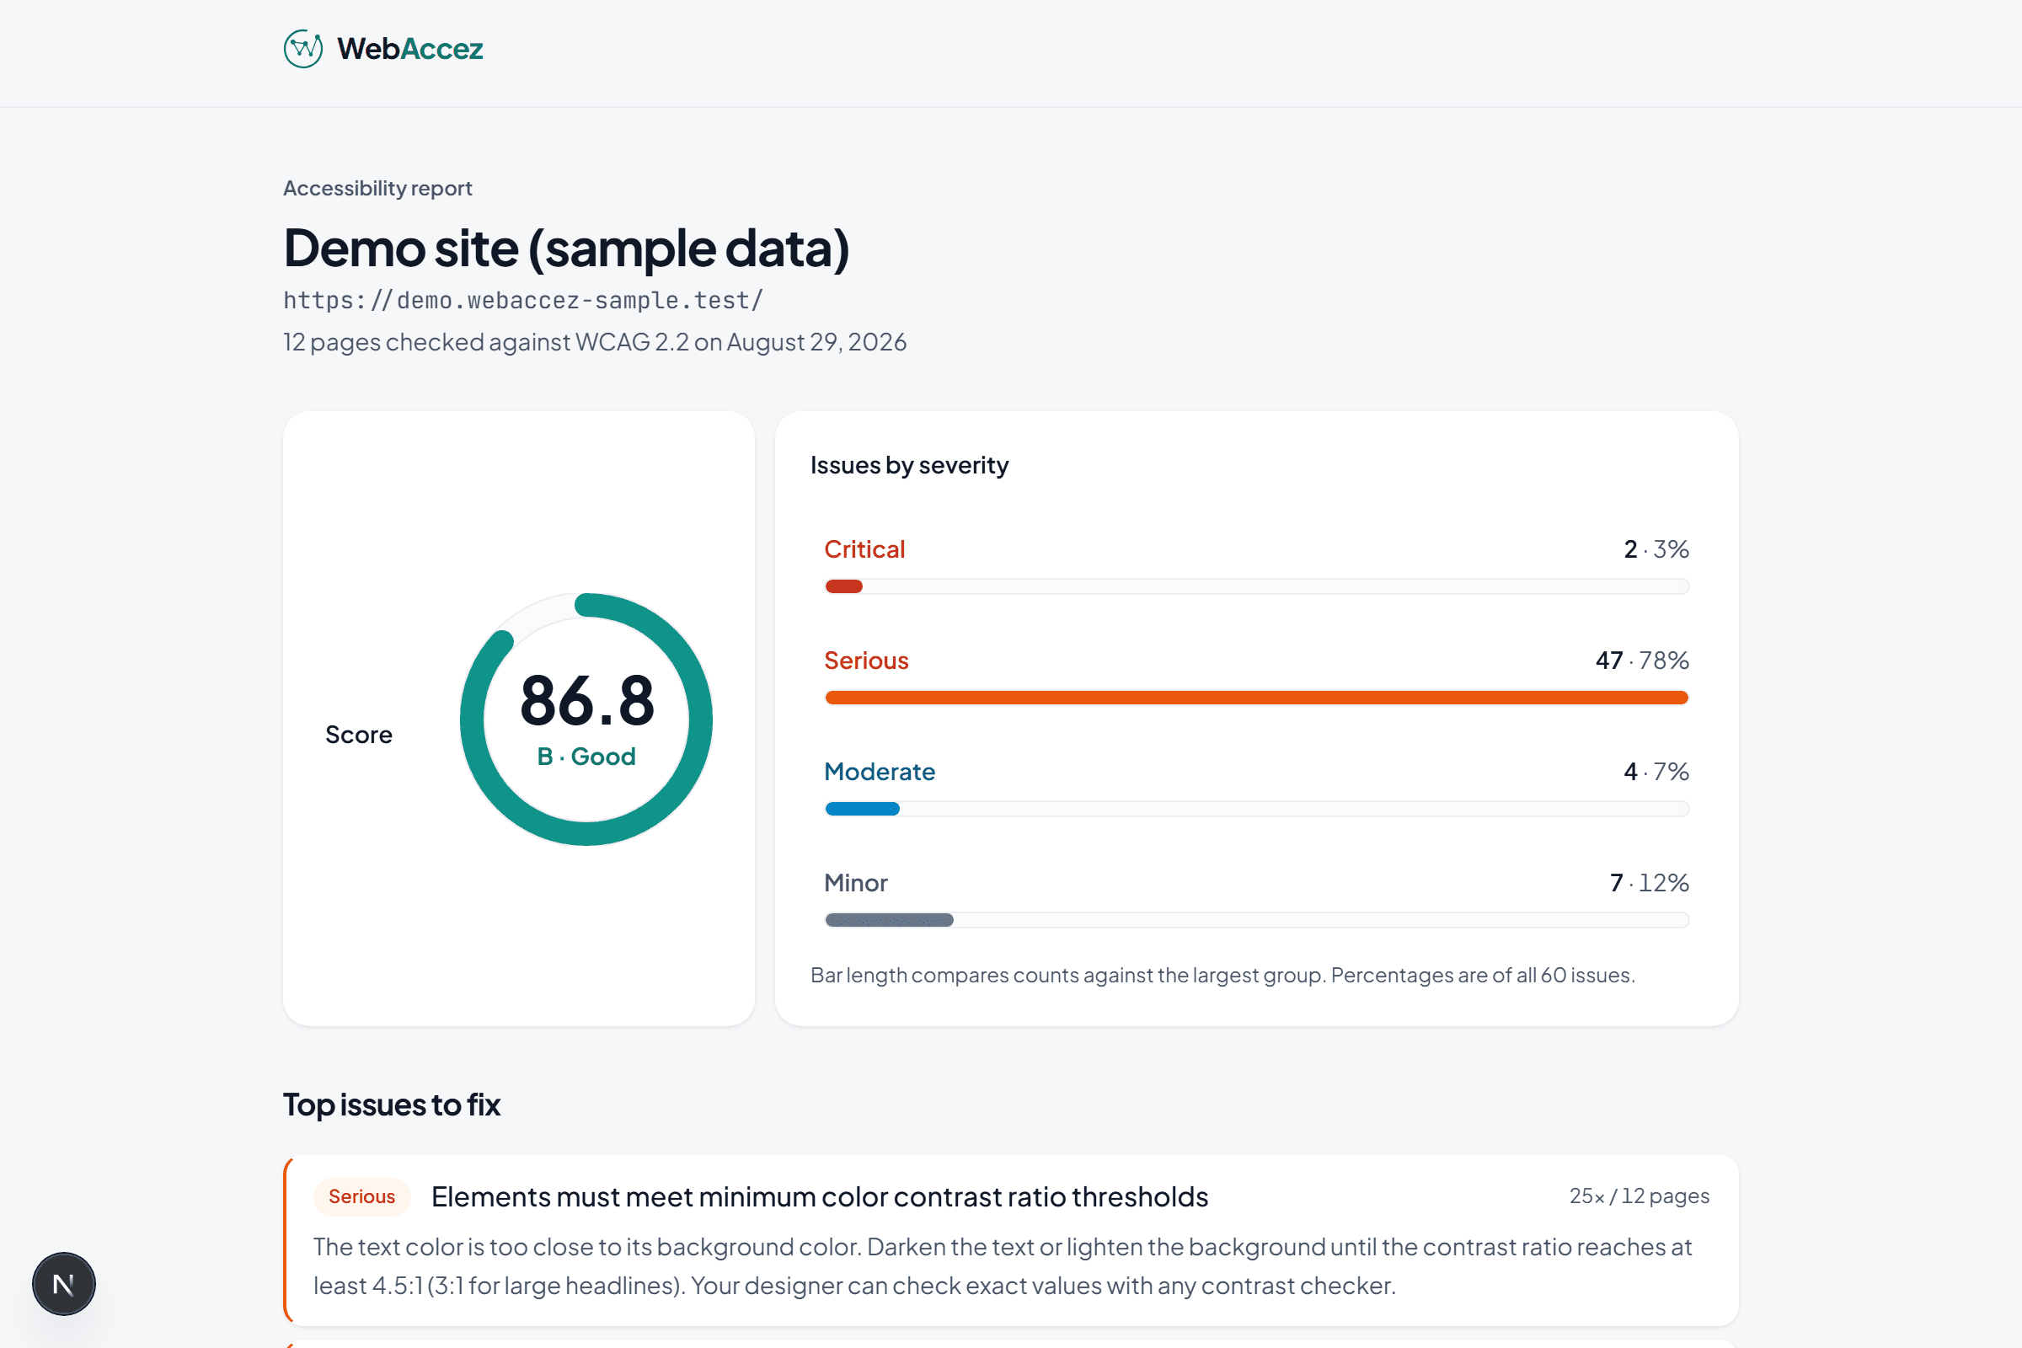Viewport: 2022px width, 1348px height.
Task: Click the 'B · Good' grade text
Action: [586, 757]
